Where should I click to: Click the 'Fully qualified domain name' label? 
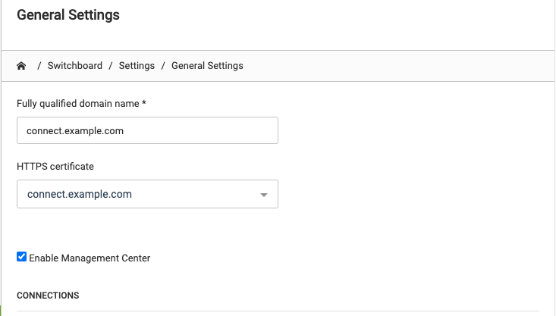(78, 104)
